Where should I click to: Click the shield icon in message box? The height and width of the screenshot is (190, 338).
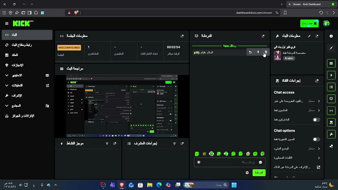199,162
